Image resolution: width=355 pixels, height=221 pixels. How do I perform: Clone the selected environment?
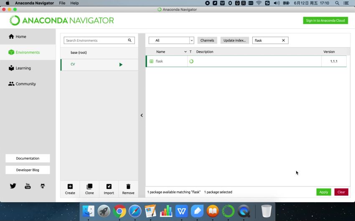(89, 189)
